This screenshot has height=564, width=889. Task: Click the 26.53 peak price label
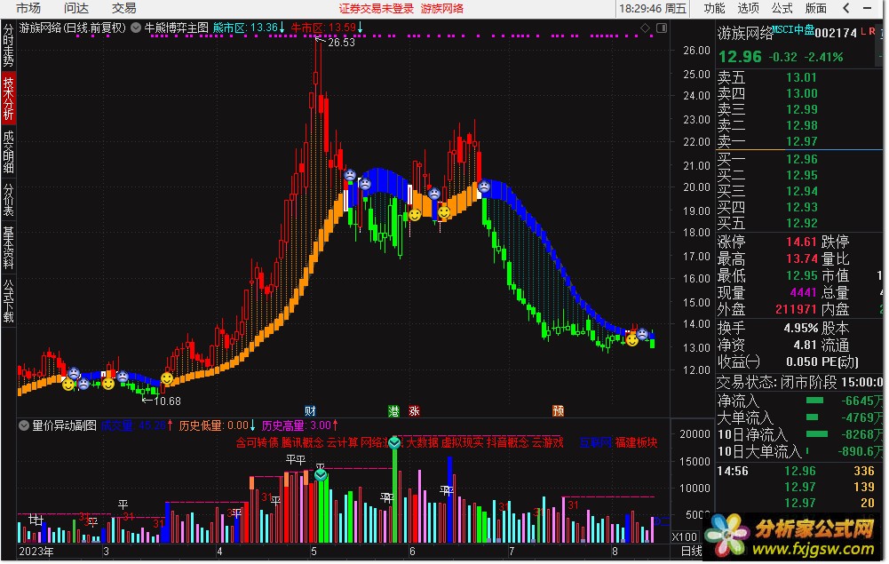(341, 43)
